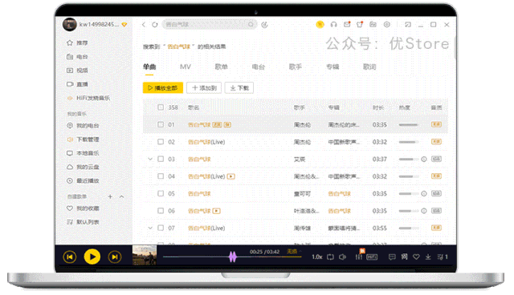Switch to the 歌词 tab

coord(369,67)
